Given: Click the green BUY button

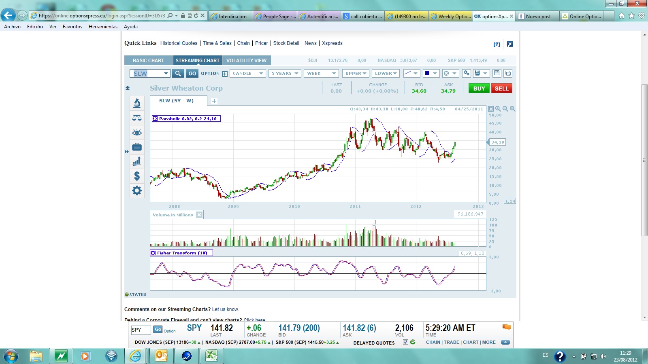Looking at the screenshot, I should point(479,88).
